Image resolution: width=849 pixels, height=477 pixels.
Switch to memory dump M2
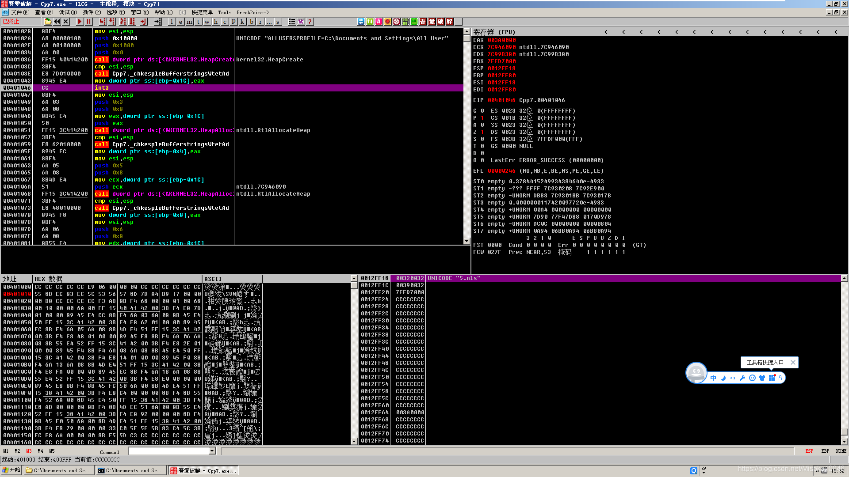pyautogui.click(x=17, y=451)
